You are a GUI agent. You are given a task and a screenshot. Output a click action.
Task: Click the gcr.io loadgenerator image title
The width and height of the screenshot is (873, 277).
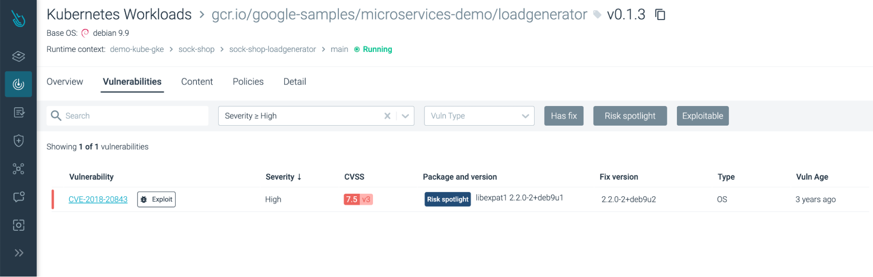click(x=399, y=14)
